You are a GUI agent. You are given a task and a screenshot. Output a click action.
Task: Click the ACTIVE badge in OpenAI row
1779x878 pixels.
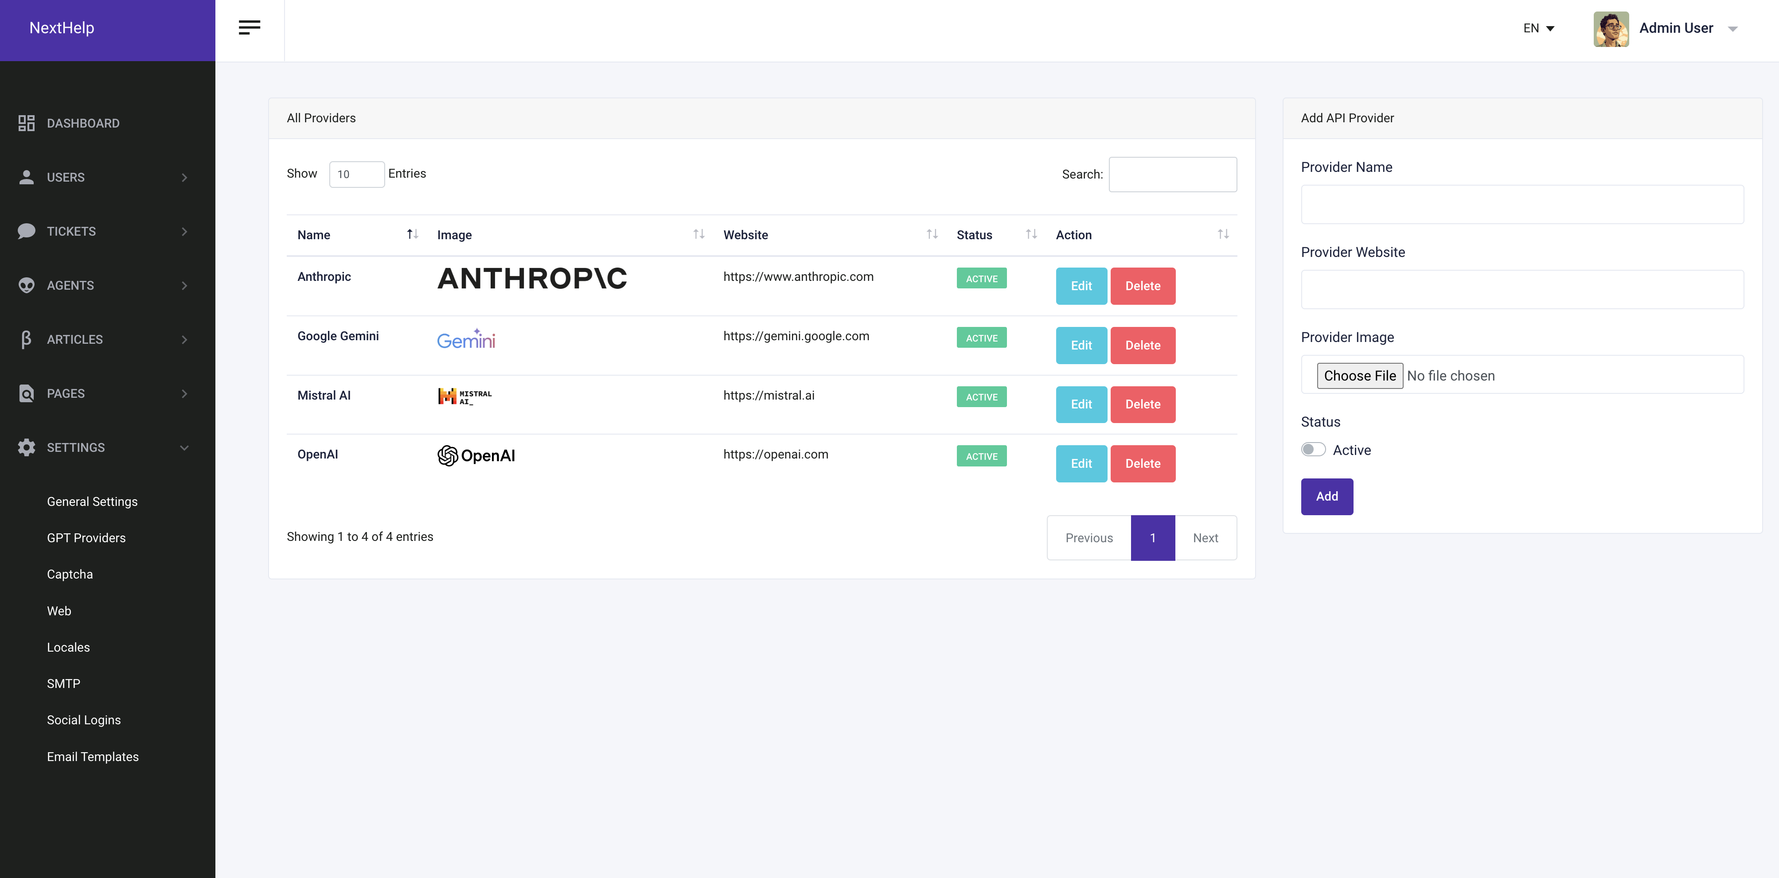(x=981, y=456)
